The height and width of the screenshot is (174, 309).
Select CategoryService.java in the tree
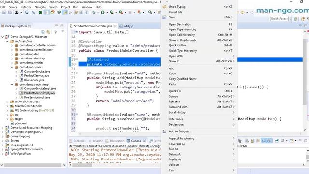click(37, 72)
